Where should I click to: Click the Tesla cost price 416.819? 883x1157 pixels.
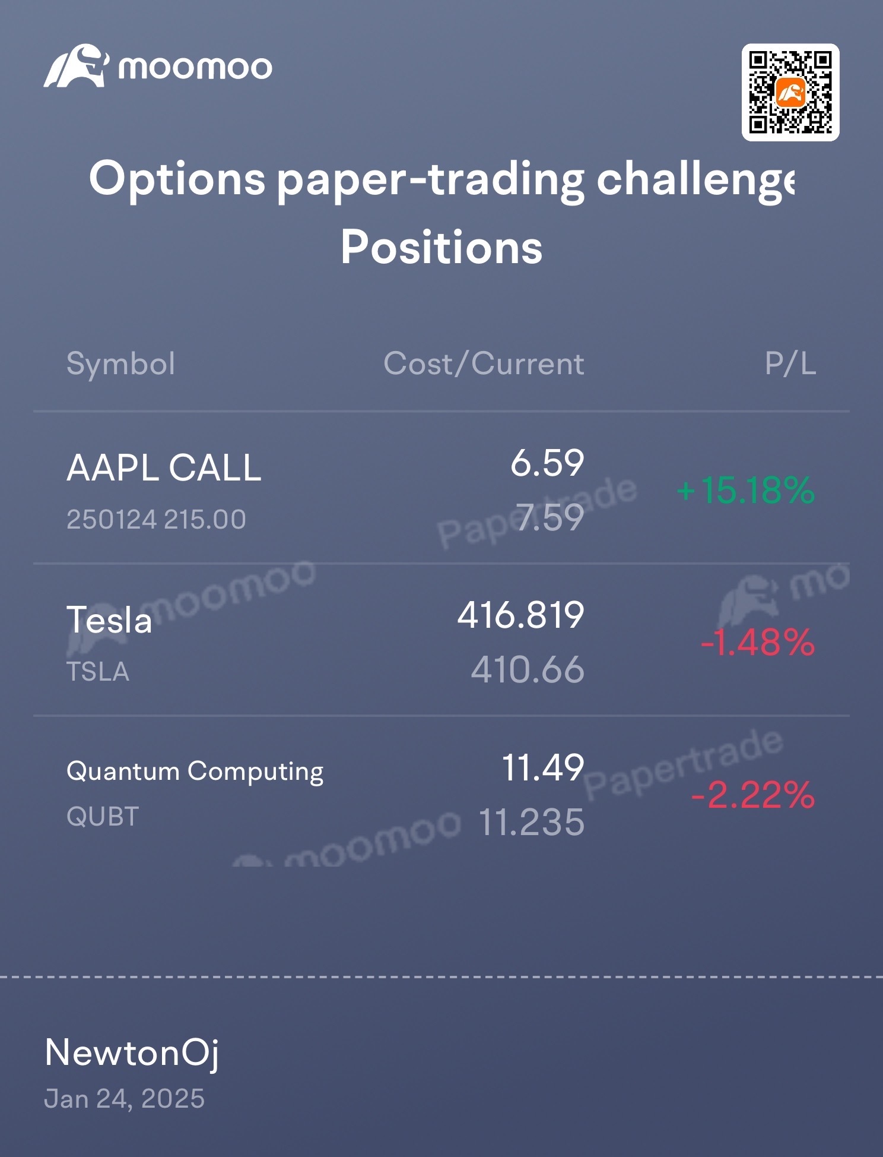(x=520, y=615)
